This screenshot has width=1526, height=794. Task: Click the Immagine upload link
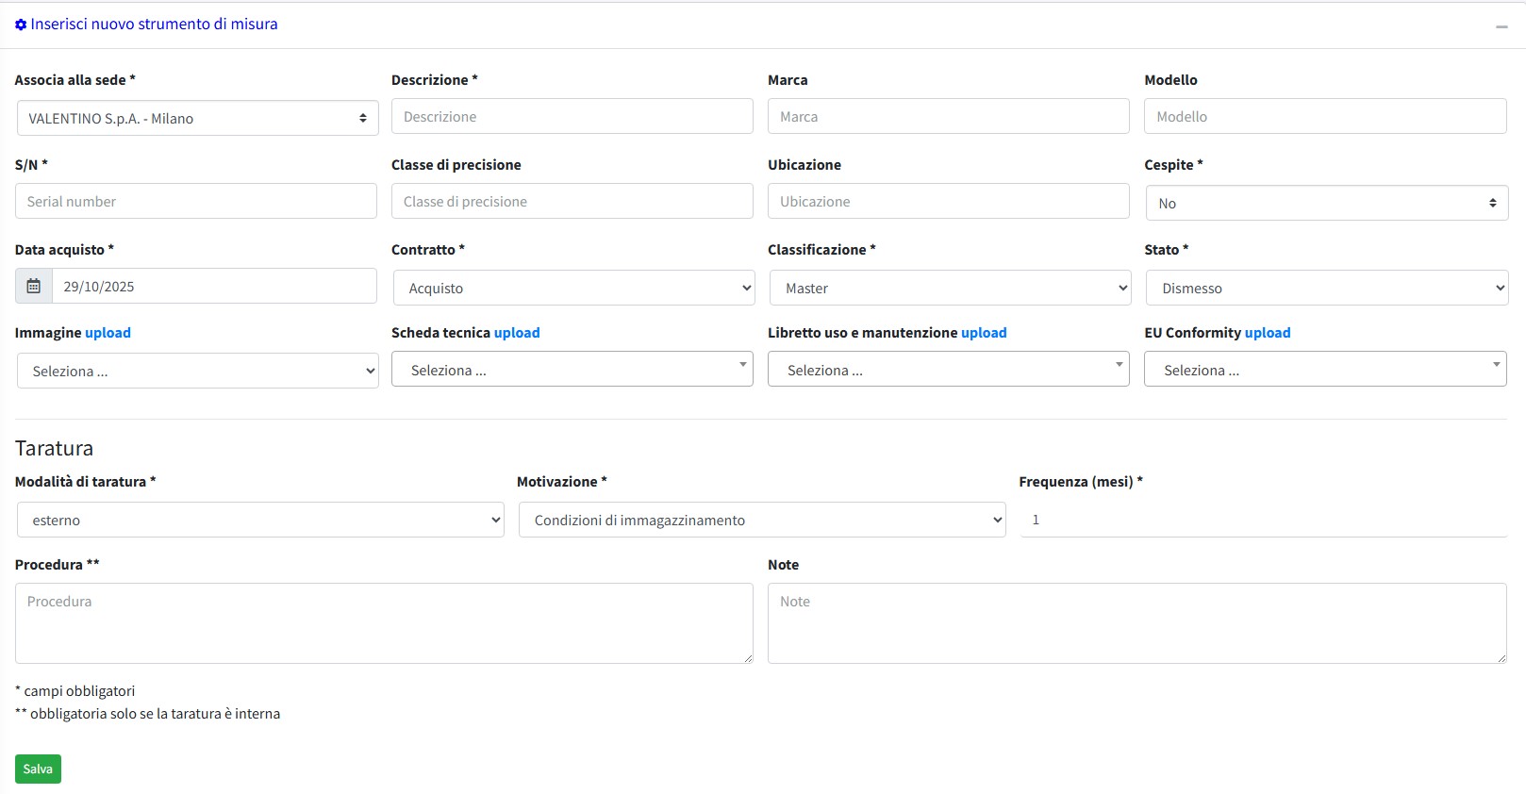tap(108, 333)
